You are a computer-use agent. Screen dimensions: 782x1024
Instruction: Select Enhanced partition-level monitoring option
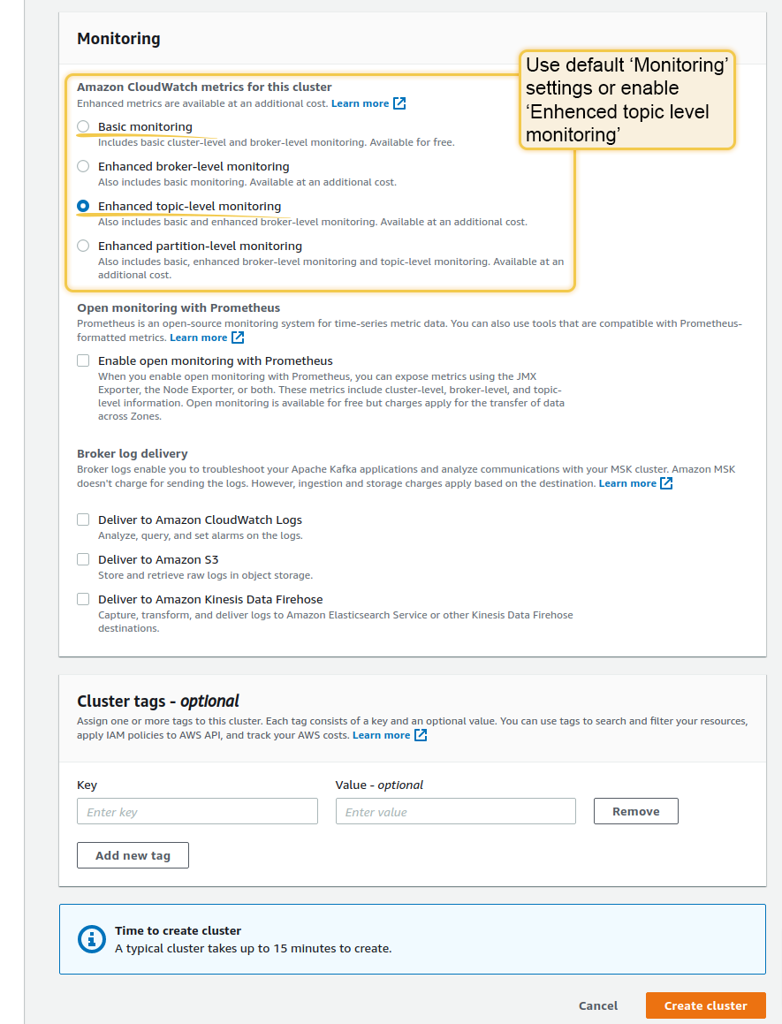pyautogui.click(x=83, y=246)
